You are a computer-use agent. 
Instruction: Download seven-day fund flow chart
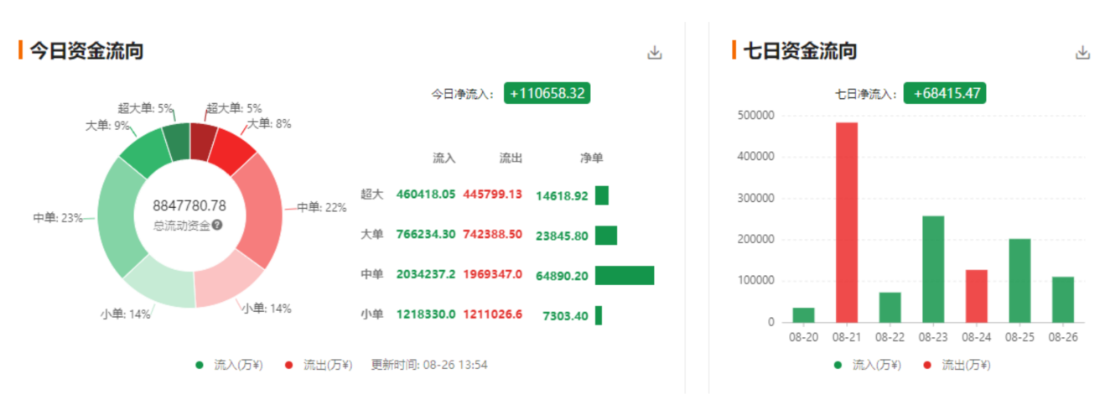1082,52
